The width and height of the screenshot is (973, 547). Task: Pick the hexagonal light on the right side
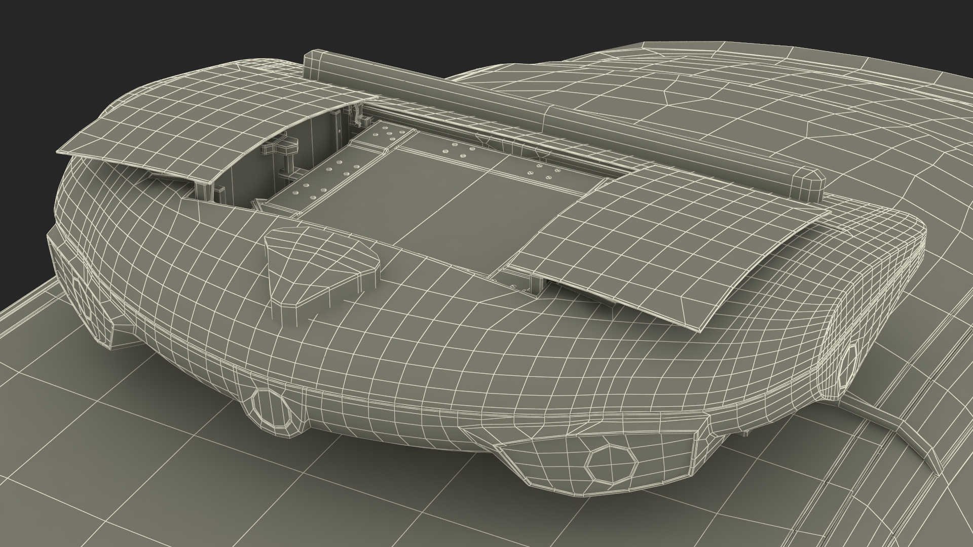point(848,366)
